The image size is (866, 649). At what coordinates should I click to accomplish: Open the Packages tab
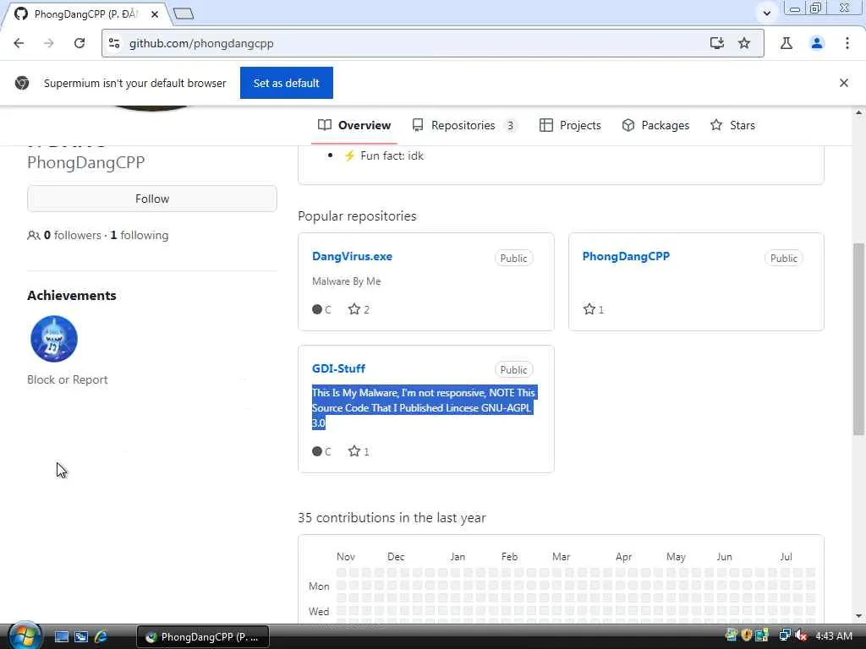[x=655, y=125]
